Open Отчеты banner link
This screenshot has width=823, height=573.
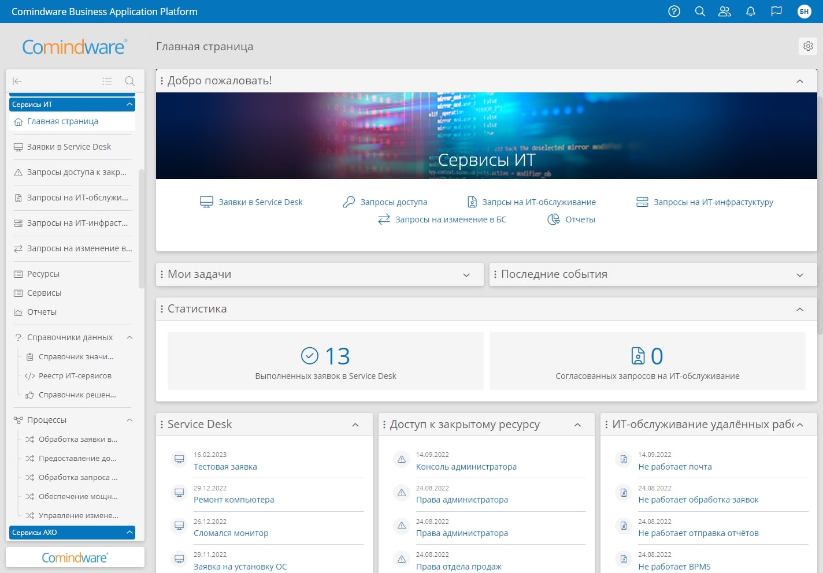[x=571, y=219]
